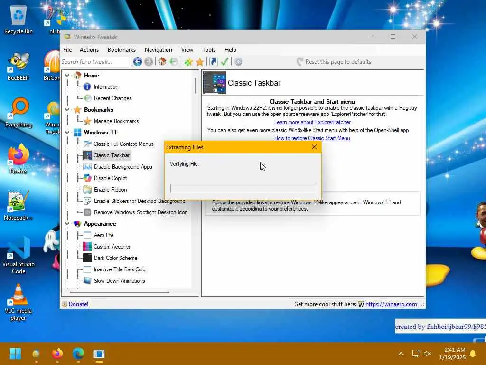Open notifications bell in taskbar
486x365 pixels.
point(473,354)
